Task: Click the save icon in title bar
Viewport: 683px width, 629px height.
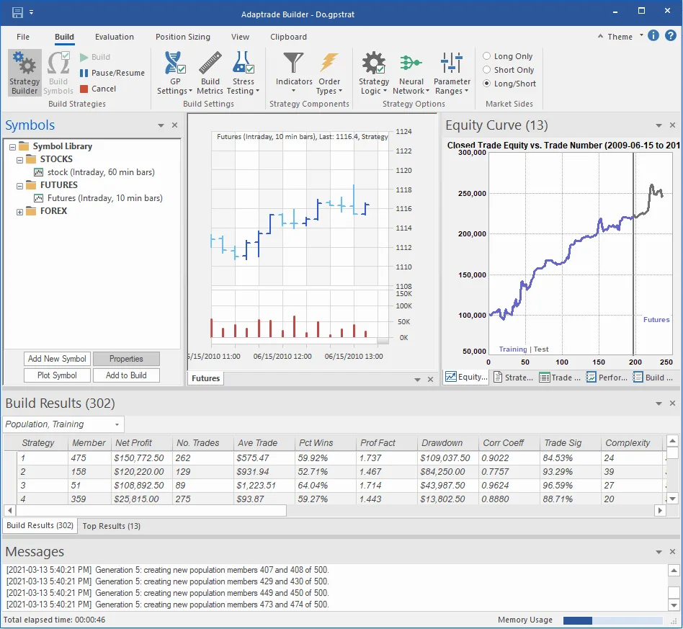Action: coord(17,13)
